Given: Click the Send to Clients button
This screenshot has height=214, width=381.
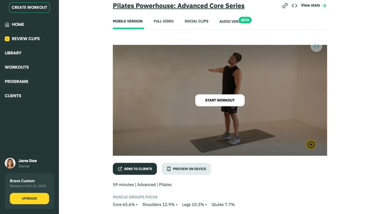Looking at the screenshot, I should 135,169.
